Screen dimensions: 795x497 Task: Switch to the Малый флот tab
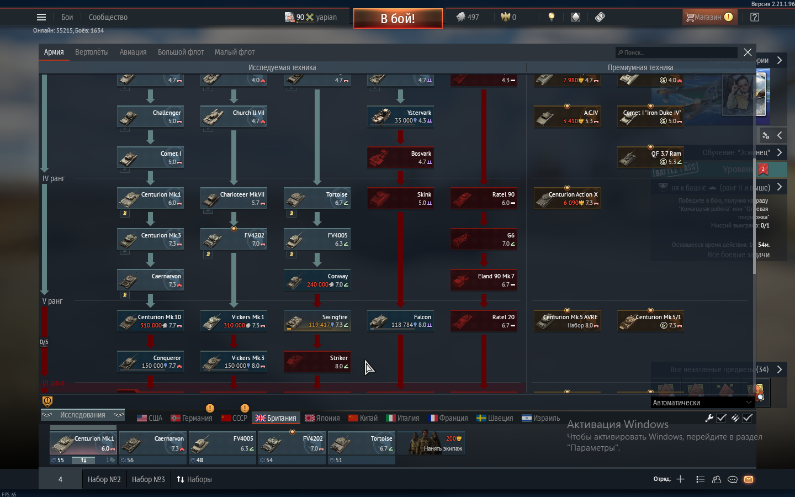click(x=235, y=52)
